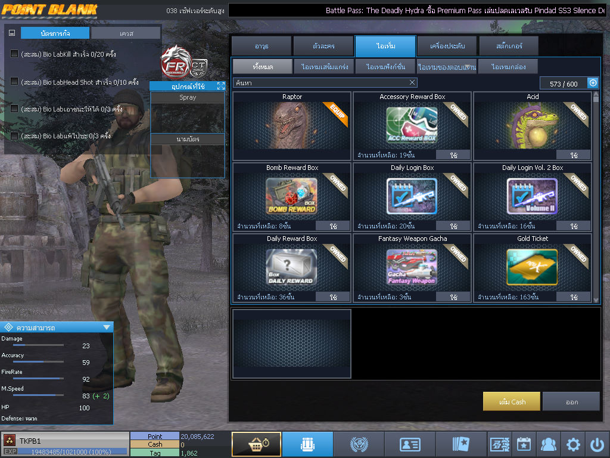Use the Bomb Reward Box item
Screen dimensions: 610x458
tap(333, 226)
